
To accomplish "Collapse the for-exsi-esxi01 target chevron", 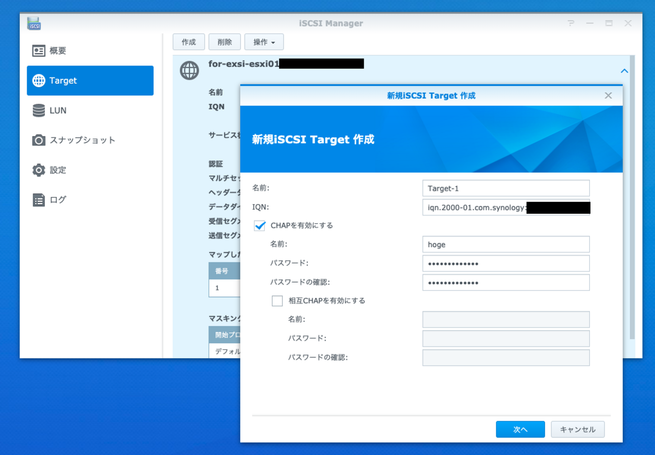I will coord(624,71).
